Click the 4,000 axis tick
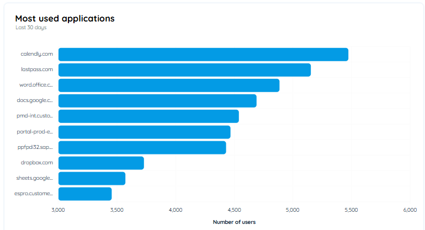The image size is (425, 230). click(176, 210)
